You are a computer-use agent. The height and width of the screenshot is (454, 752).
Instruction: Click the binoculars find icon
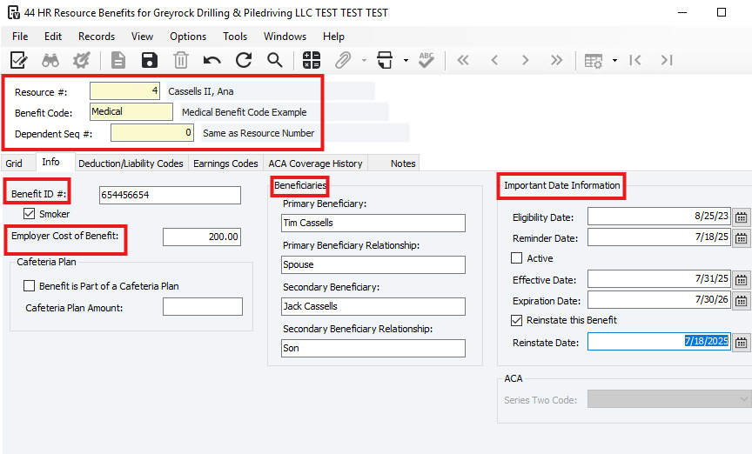point(50,60)
